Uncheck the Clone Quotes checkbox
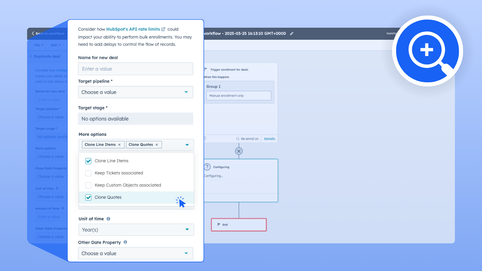This screenshot has width=482, height=271. pyautogui.click(x=88, y=198)
